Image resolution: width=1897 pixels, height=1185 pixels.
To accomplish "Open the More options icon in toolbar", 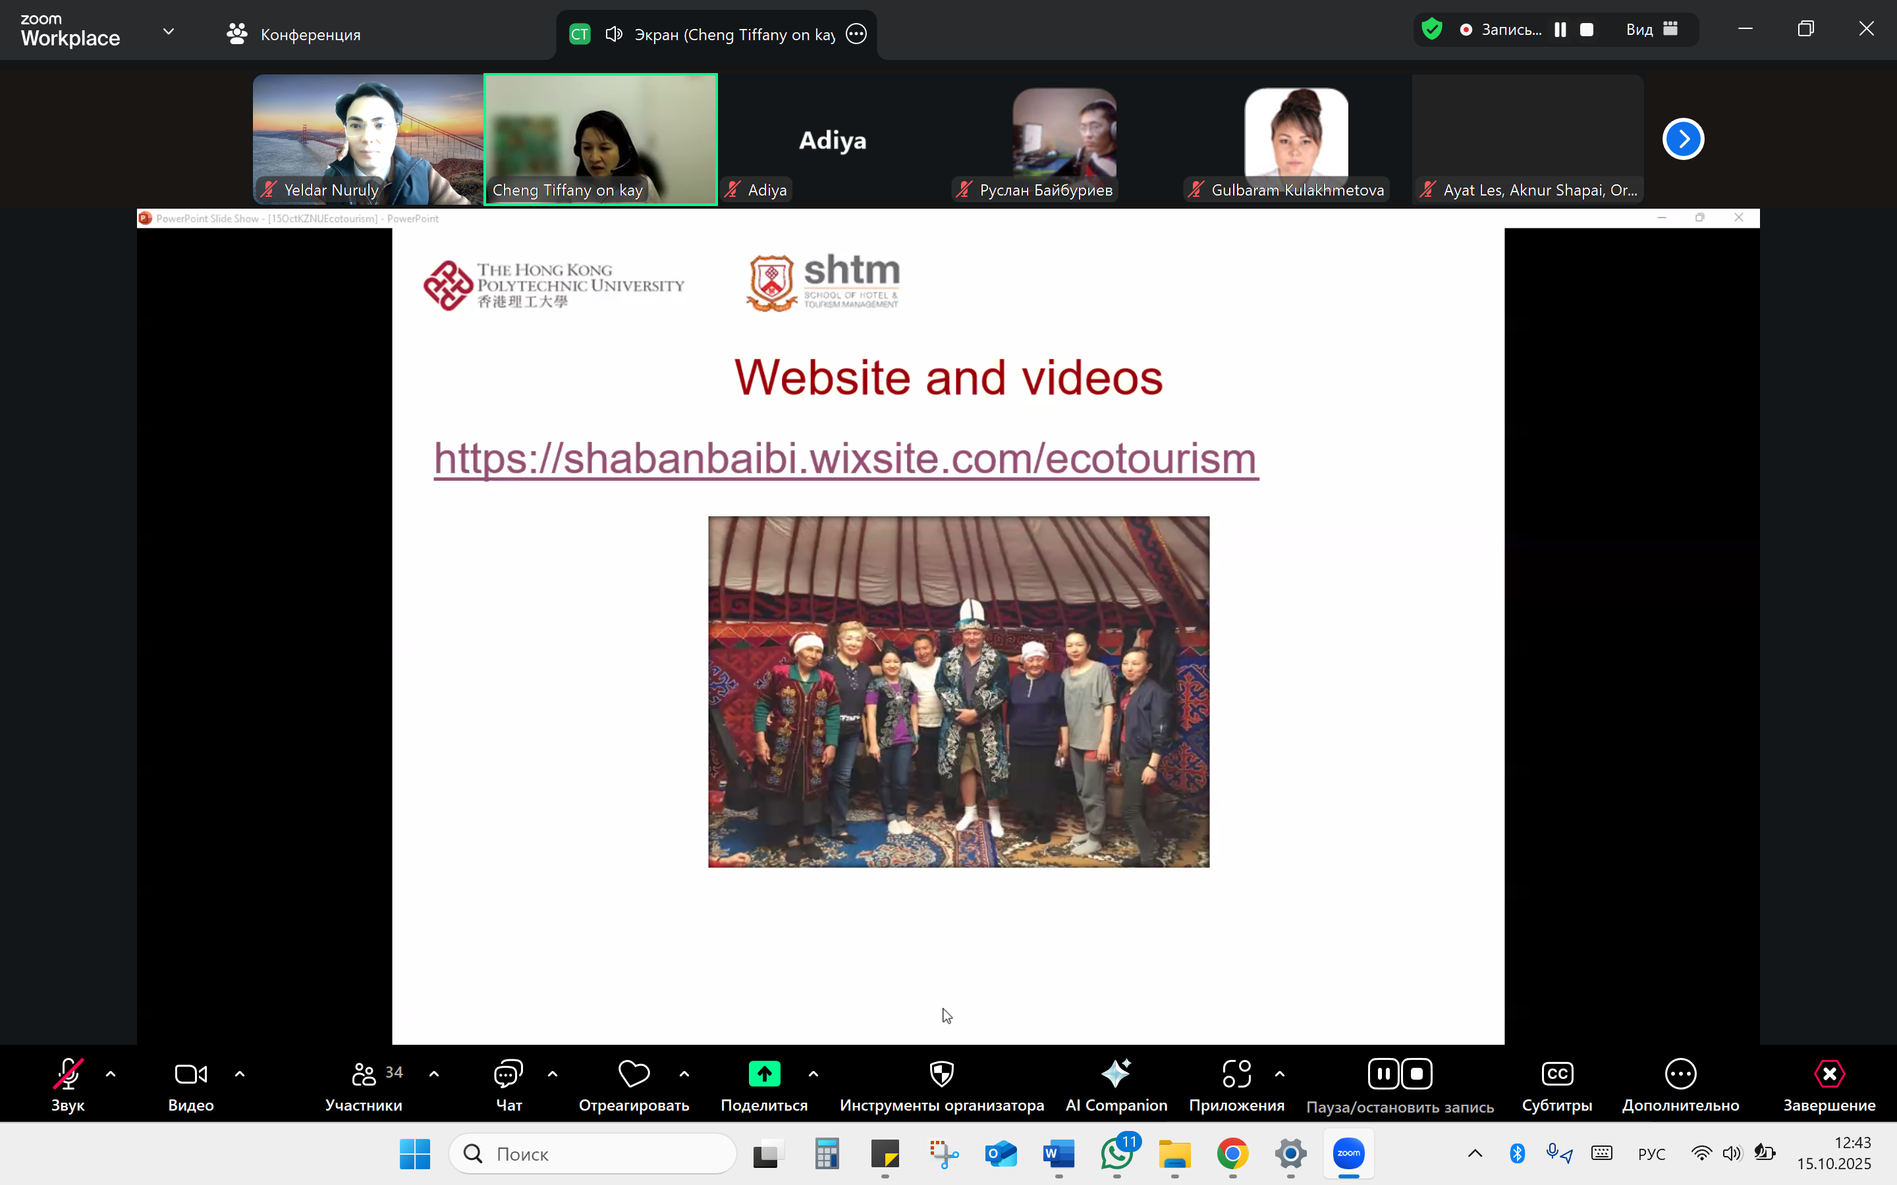I will (1680, 1074).
